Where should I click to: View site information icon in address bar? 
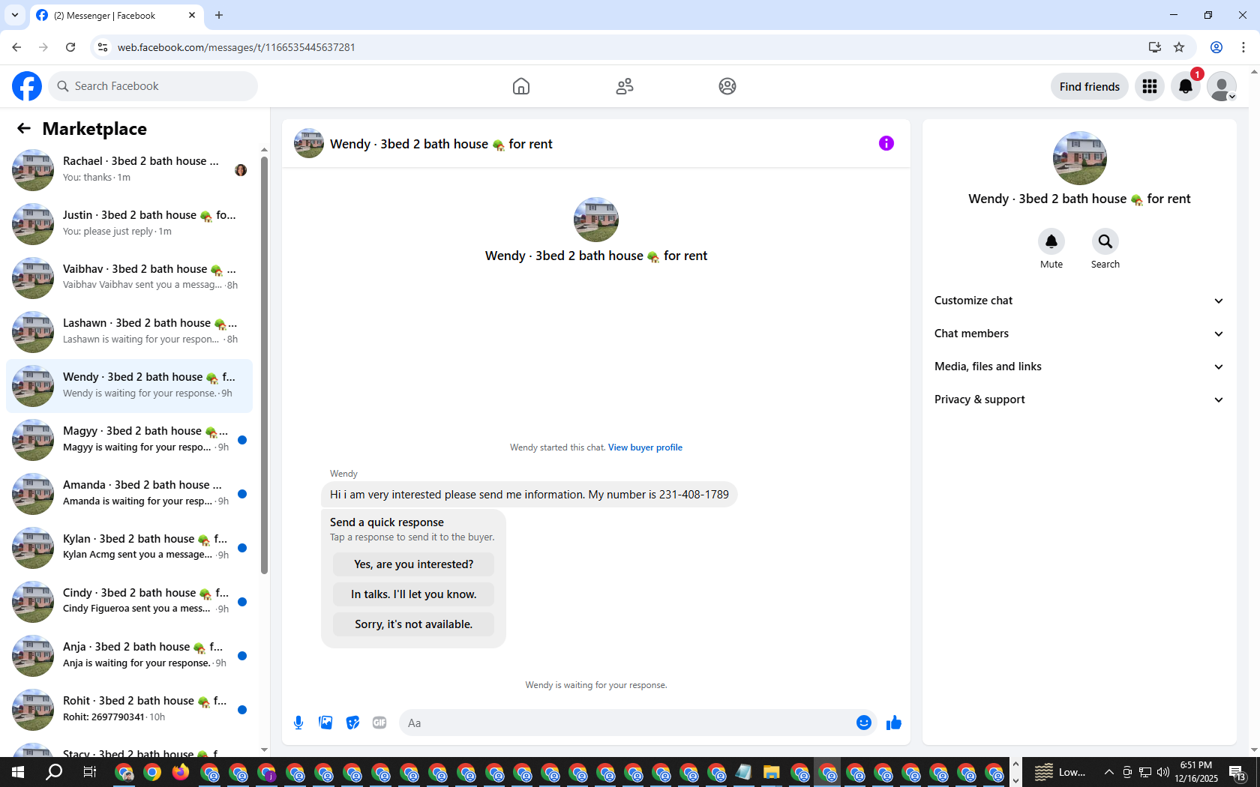[x=103, y=47]
